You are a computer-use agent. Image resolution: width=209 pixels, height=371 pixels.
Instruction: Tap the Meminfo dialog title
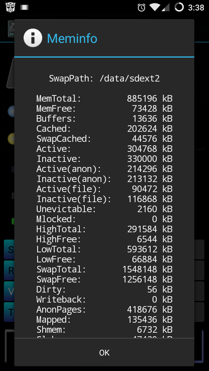click(x=72, y=38)
